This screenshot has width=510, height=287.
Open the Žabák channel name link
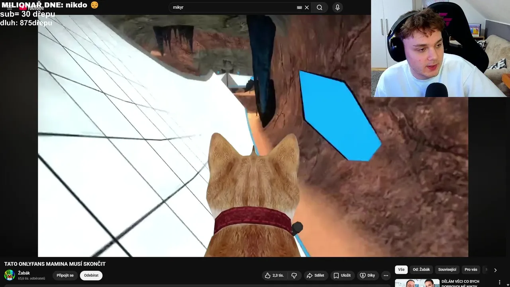24,273
